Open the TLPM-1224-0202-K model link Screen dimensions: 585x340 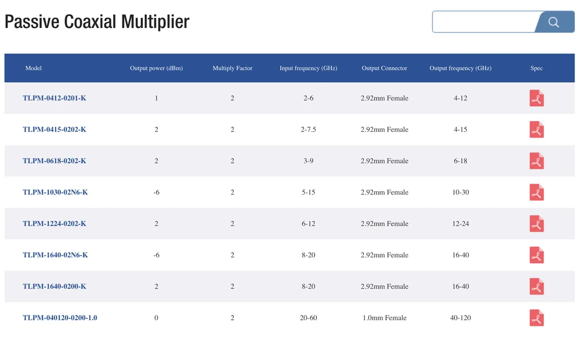pos(54,224)
